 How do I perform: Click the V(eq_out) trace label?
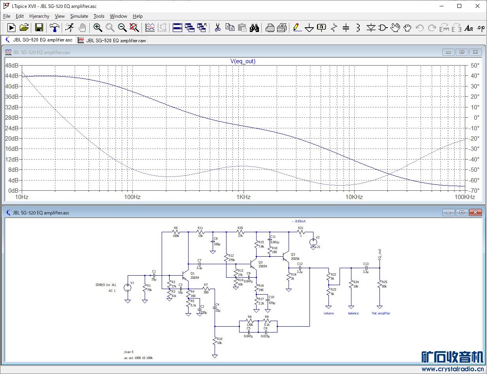click(x=243, y=61)
